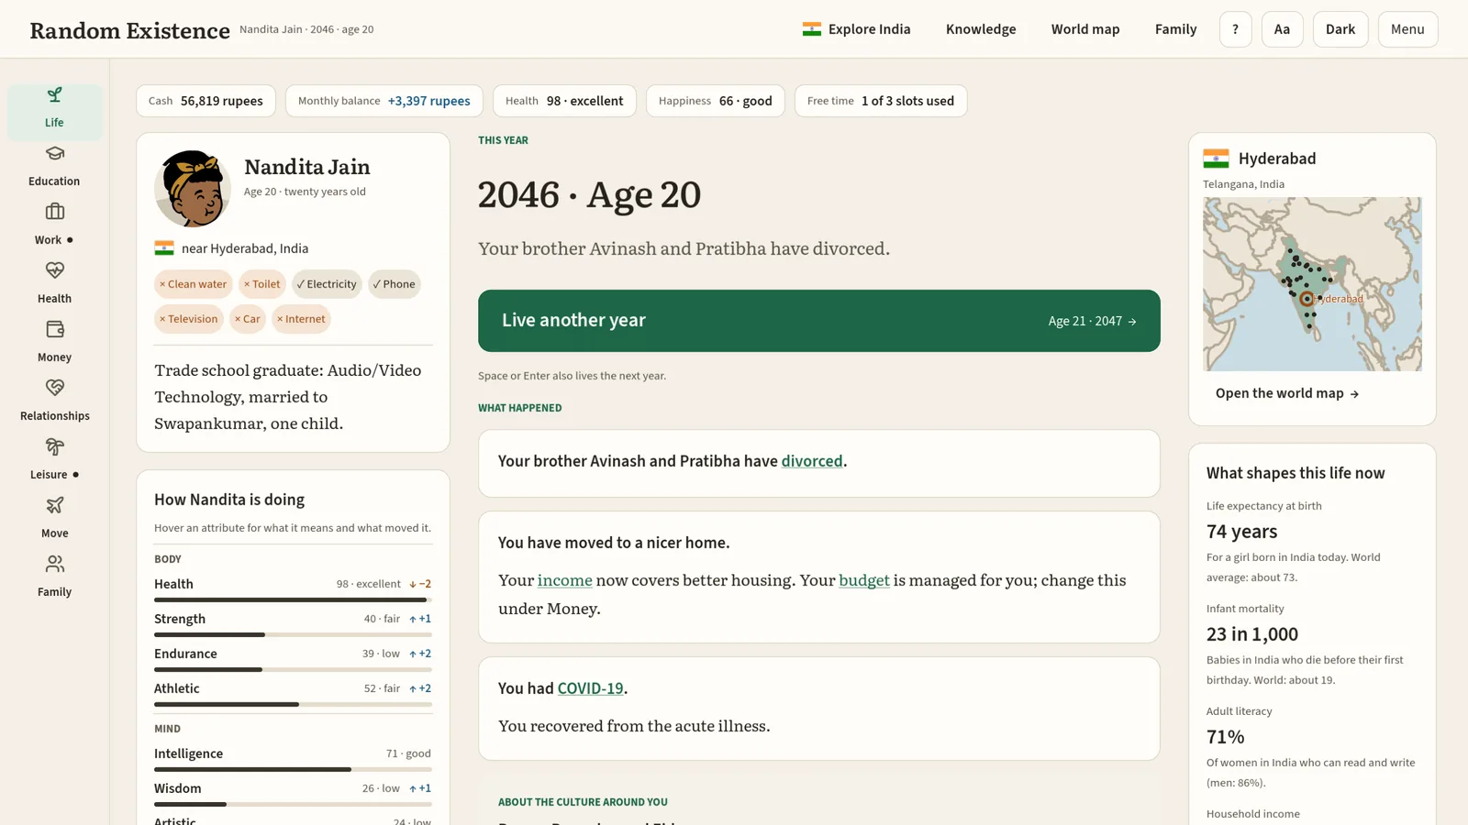Open the Menu button
The image size is (1468, 825).
pyautogui.click(x=1407, y=29)
